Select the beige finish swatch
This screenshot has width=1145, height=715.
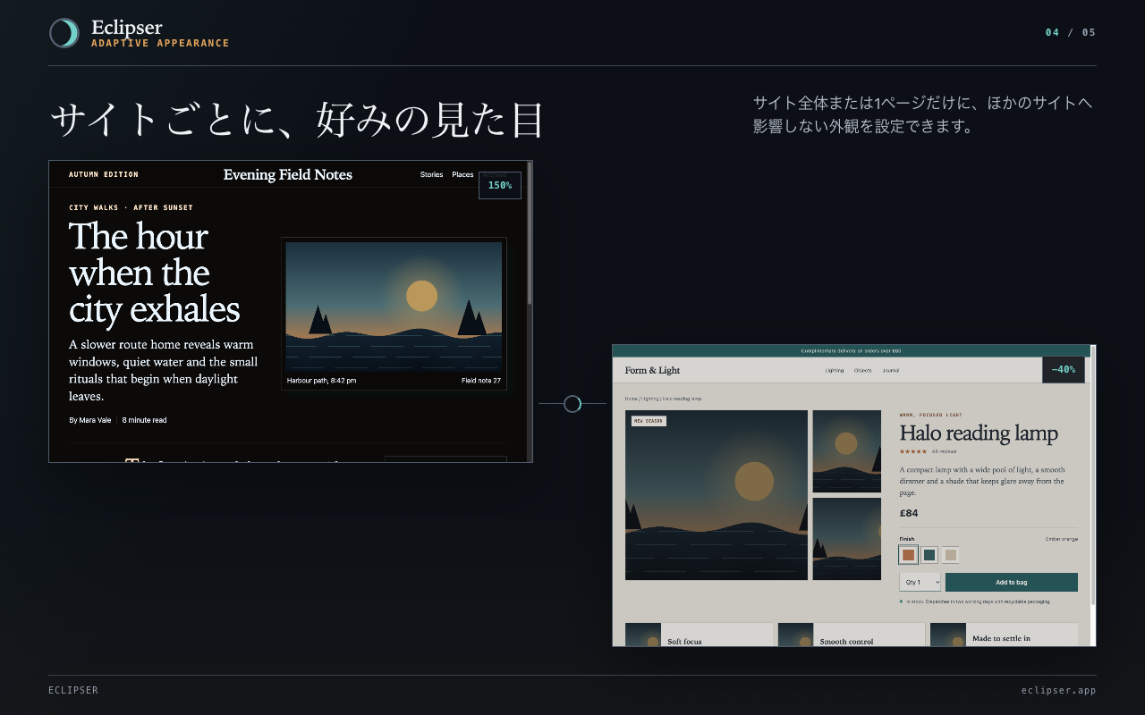pyautogui.click(x=951, y=555)
